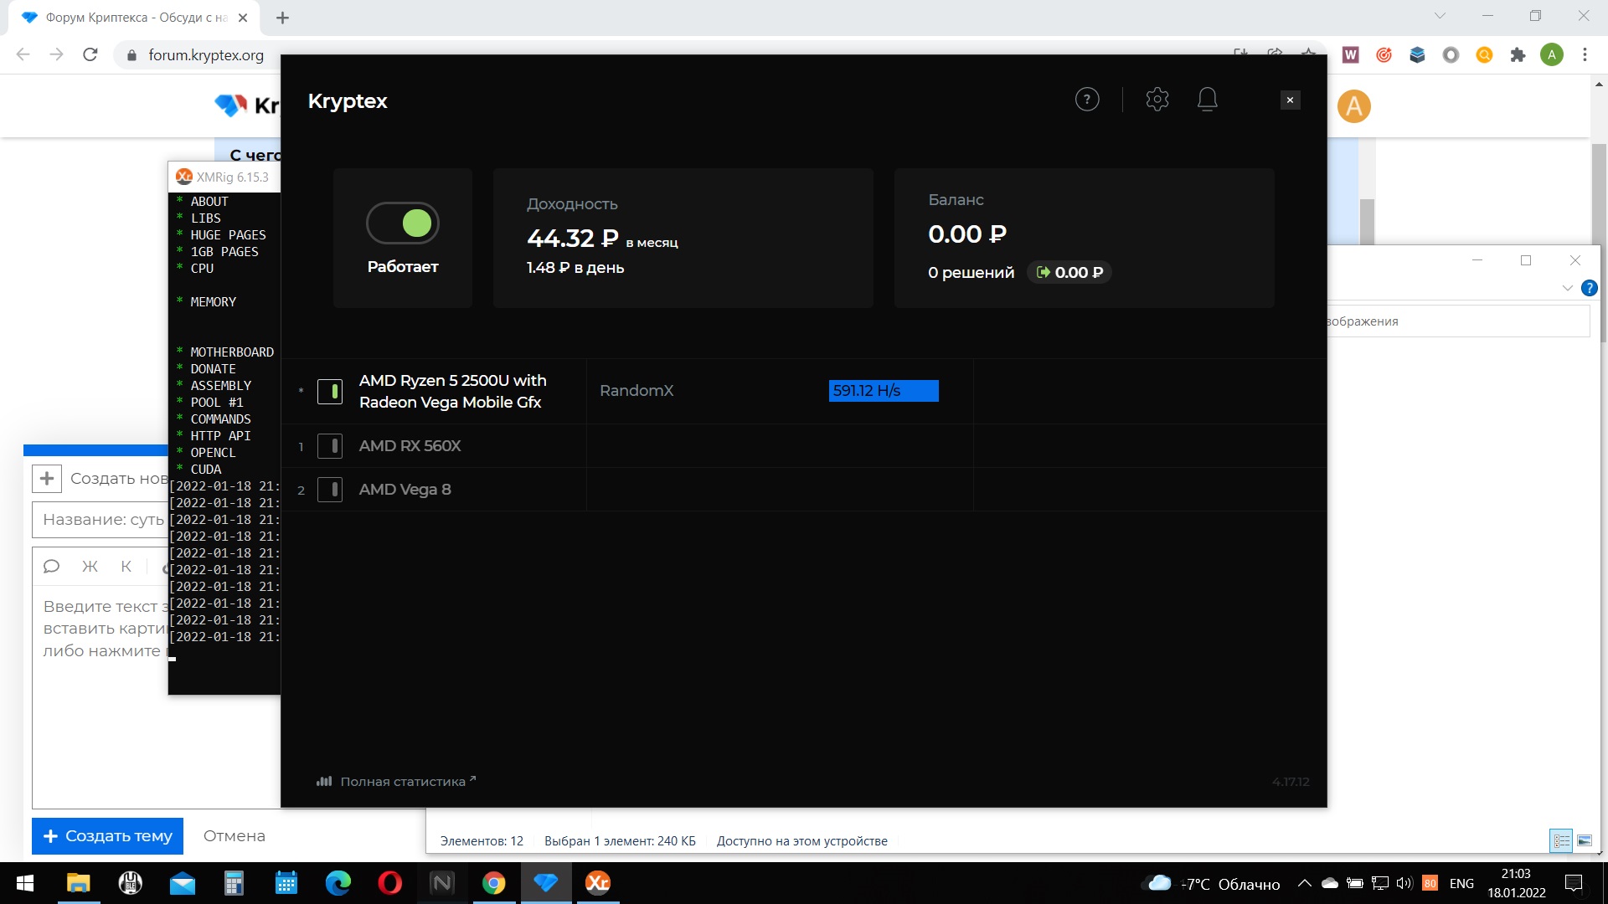
Task: Open Microsoft Edge from taskbar
Action: (x=338, y=883)
